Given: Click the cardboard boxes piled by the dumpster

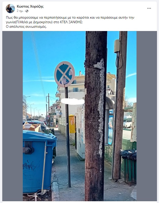Looking at the screenshot, I should [32, 127].
